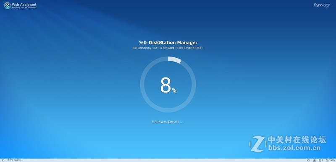The width and height of the screenshot is (336, 162).
Task: Click the '安装 DiskStation Manager' heading
Action: click(168, 42)
